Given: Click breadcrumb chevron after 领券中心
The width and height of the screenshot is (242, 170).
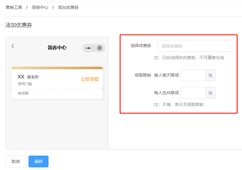Looking at the screenshot, I should click(x=53, y=7).
